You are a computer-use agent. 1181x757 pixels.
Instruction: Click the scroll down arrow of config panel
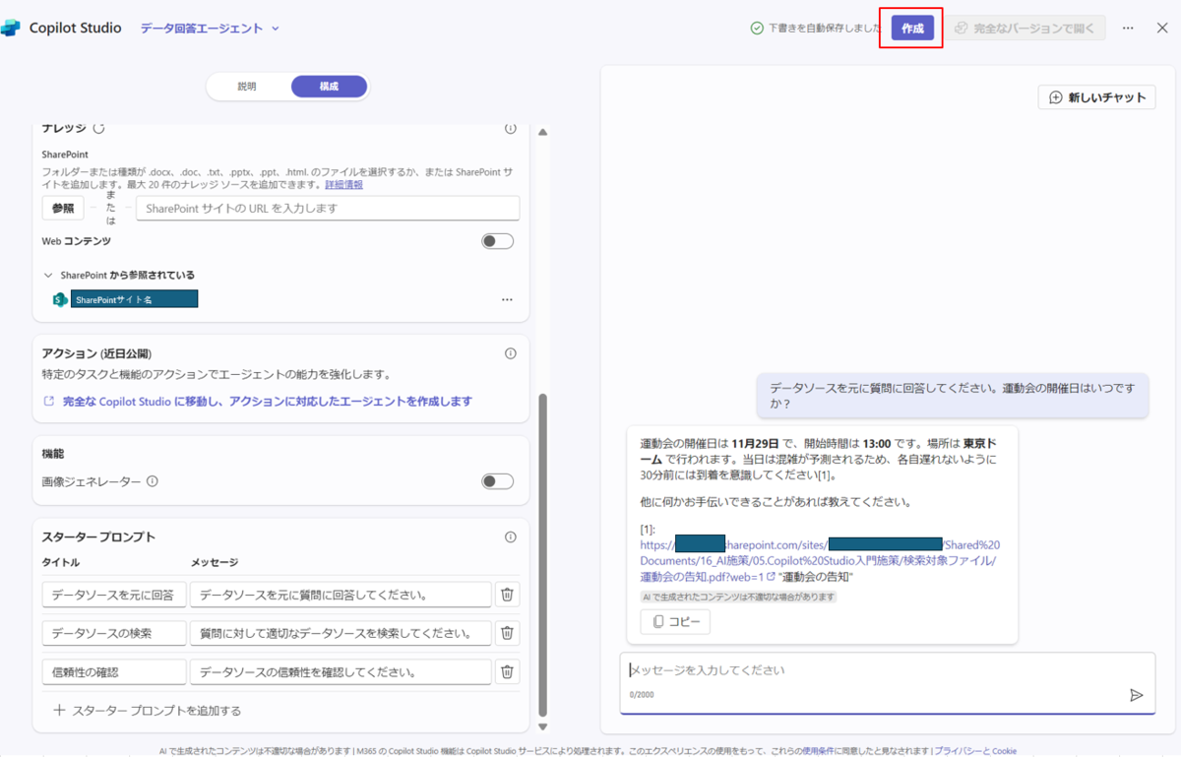click(542, 726)
